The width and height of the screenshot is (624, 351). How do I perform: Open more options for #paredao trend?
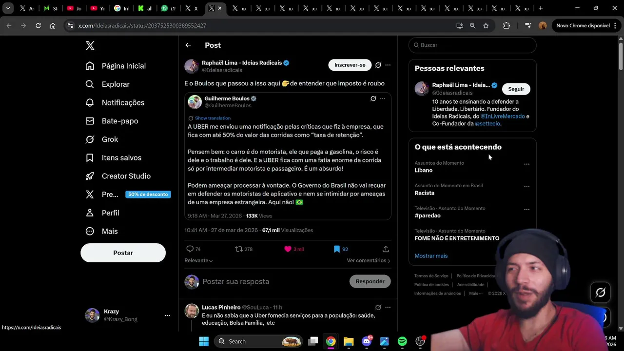(526, 210)
